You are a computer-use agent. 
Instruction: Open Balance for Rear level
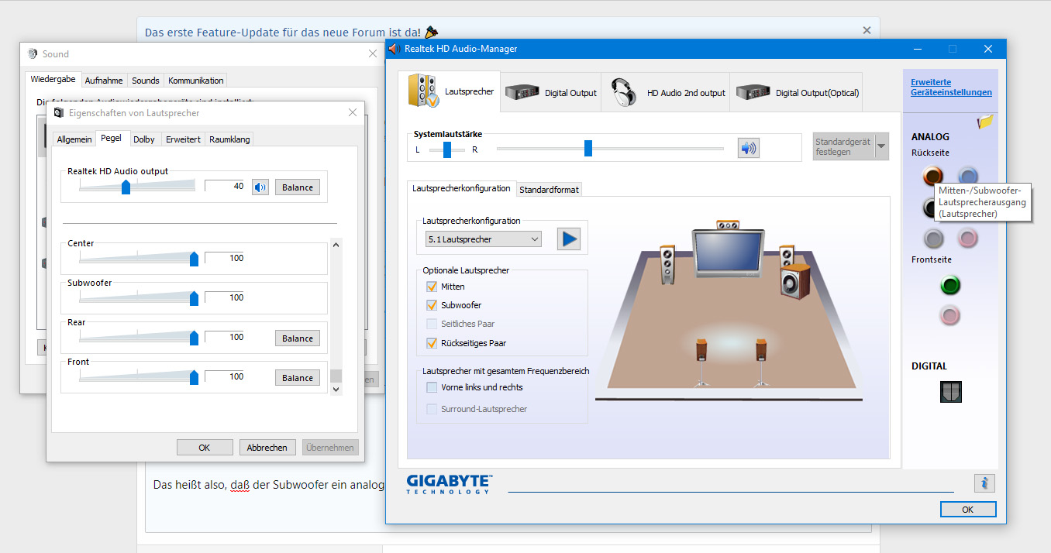click(x=298, y=338)
